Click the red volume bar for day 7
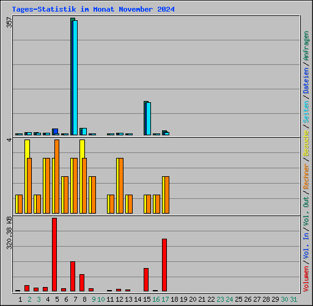 pyautogui.click(x=73, y=276)
